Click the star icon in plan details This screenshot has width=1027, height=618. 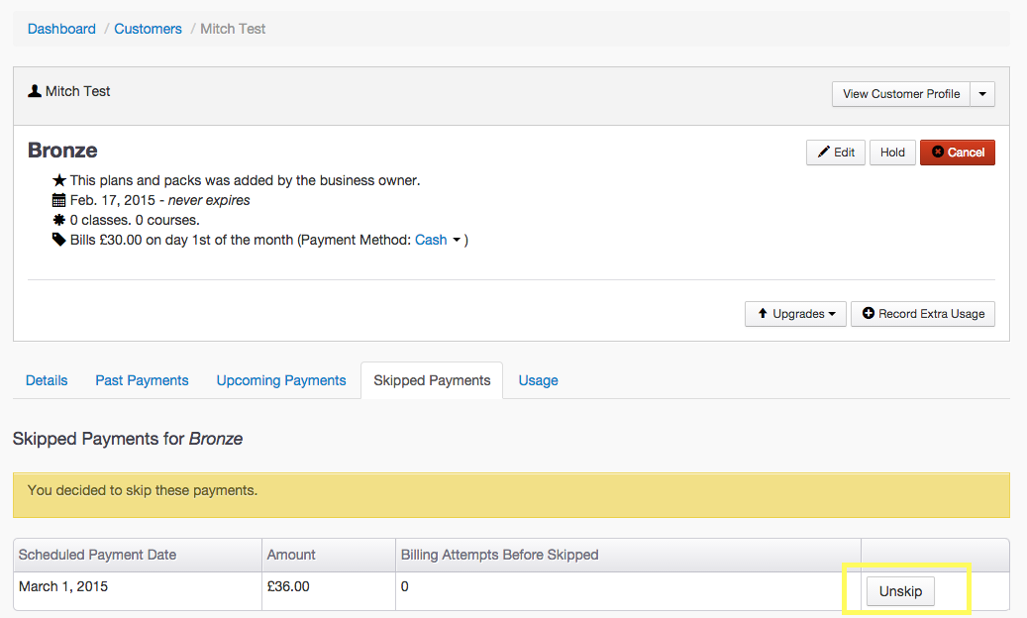[x=59, y=181]
